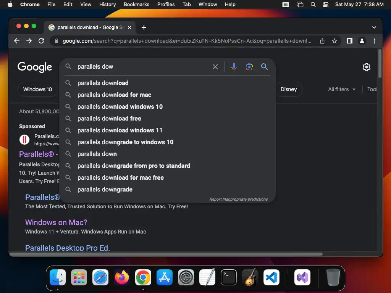Image resolution: width=391 pixels, height=293 pixels.
Task: Open a new tab with plus button
Action: point(144,27)
